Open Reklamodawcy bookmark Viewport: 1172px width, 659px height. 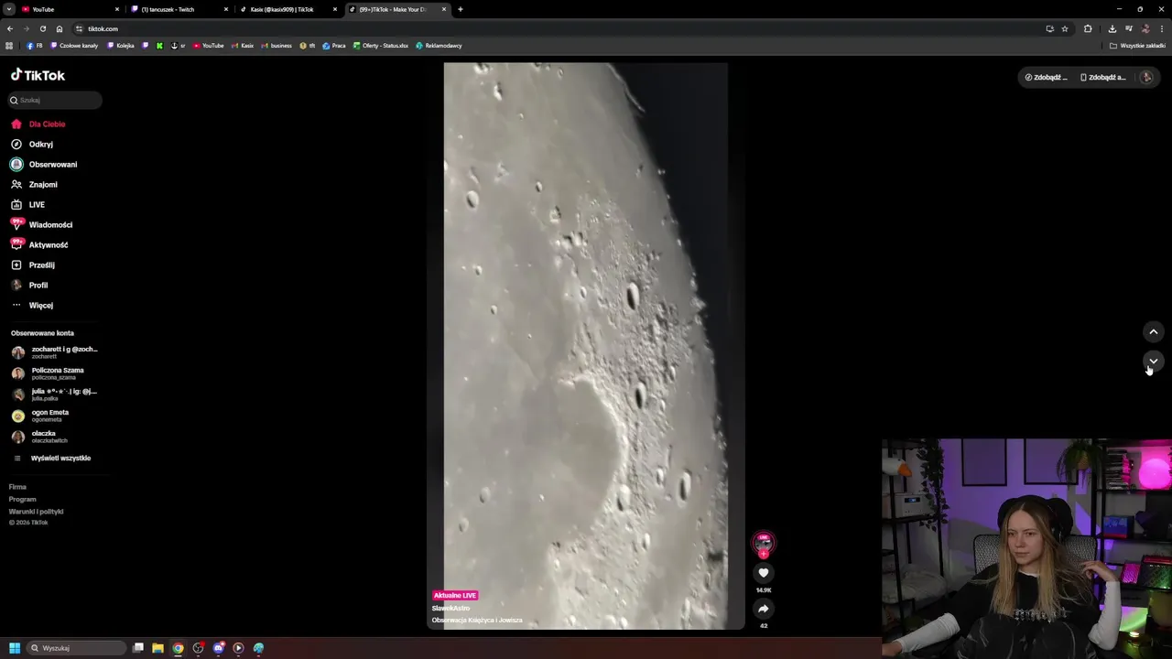(439, 46)
